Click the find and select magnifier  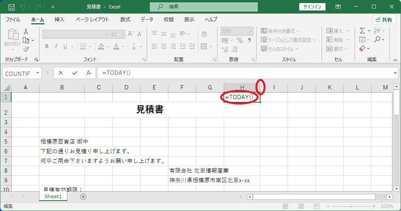[x=377, y=39]
